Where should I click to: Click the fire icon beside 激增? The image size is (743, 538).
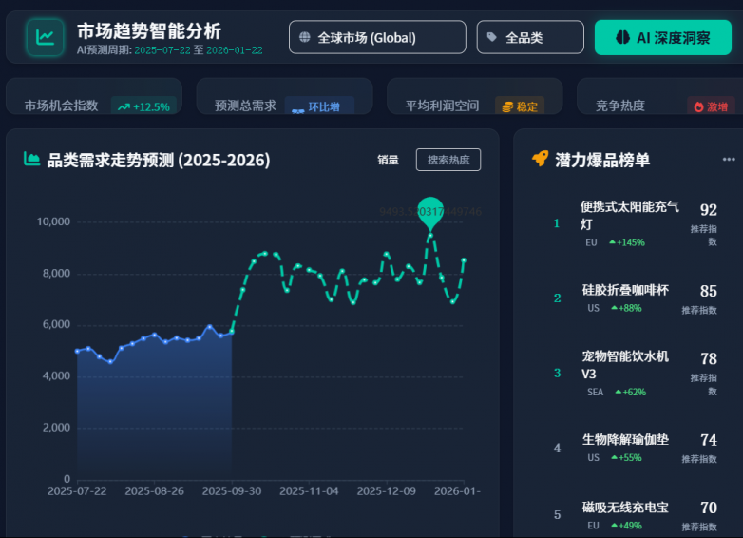pyautogui.click(x=698, y=107)
